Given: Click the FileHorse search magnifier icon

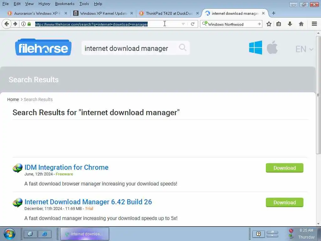Looking at the screenshot, I should 183,48.
